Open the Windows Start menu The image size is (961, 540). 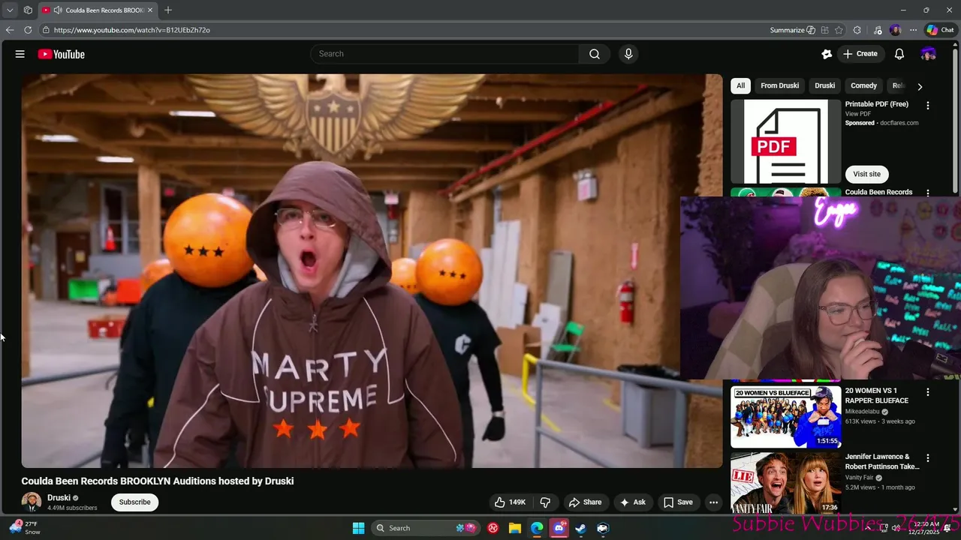tap(358, 528)
